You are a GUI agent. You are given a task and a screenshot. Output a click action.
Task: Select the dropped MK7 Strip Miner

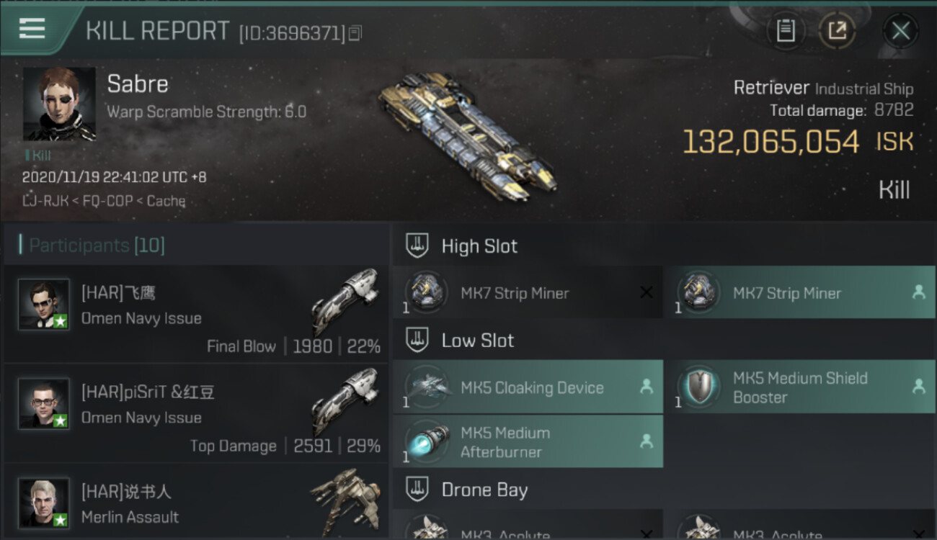click(x=800, y=292)
